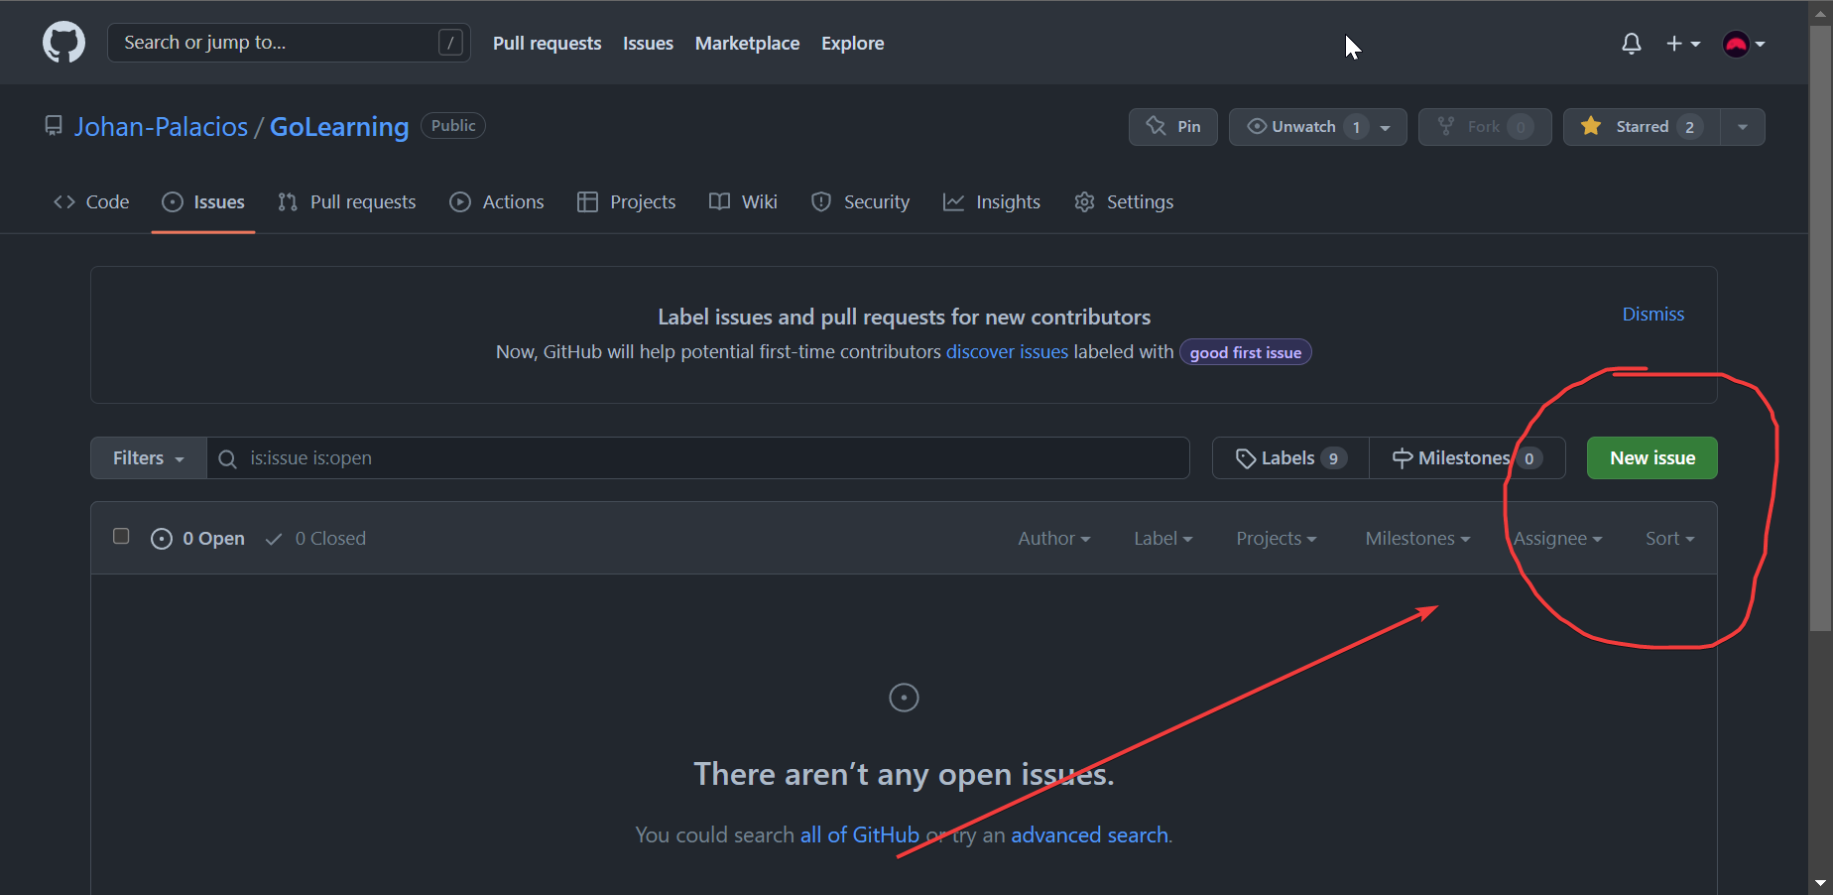
Task: Open the user avatar menu
Action: click(1744, 44)
